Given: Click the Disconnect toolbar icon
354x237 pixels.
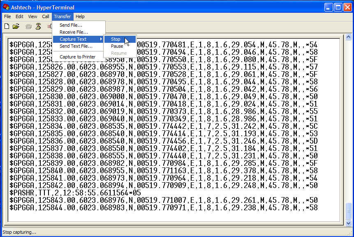Looking at the screenshot, I should click(x=38, y=26).
